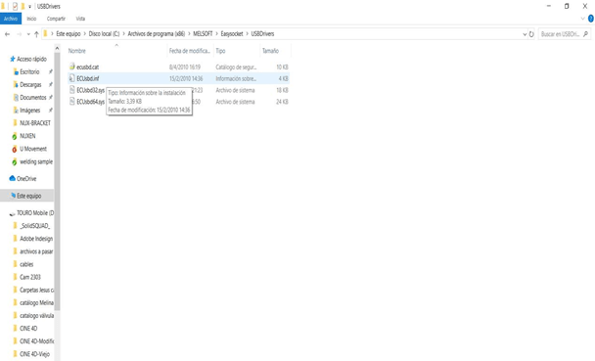Open Documentos in quick access
Viewport: 595px width, 361px height.
tap(33, 98)
